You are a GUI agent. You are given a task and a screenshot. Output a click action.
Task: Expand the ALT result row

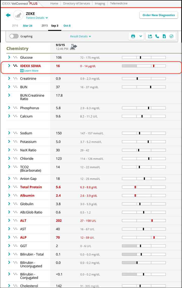9,220
